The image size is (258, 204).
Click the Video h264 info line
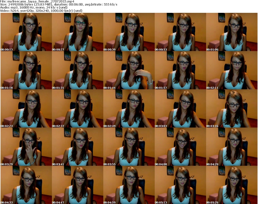coord(41,11)
